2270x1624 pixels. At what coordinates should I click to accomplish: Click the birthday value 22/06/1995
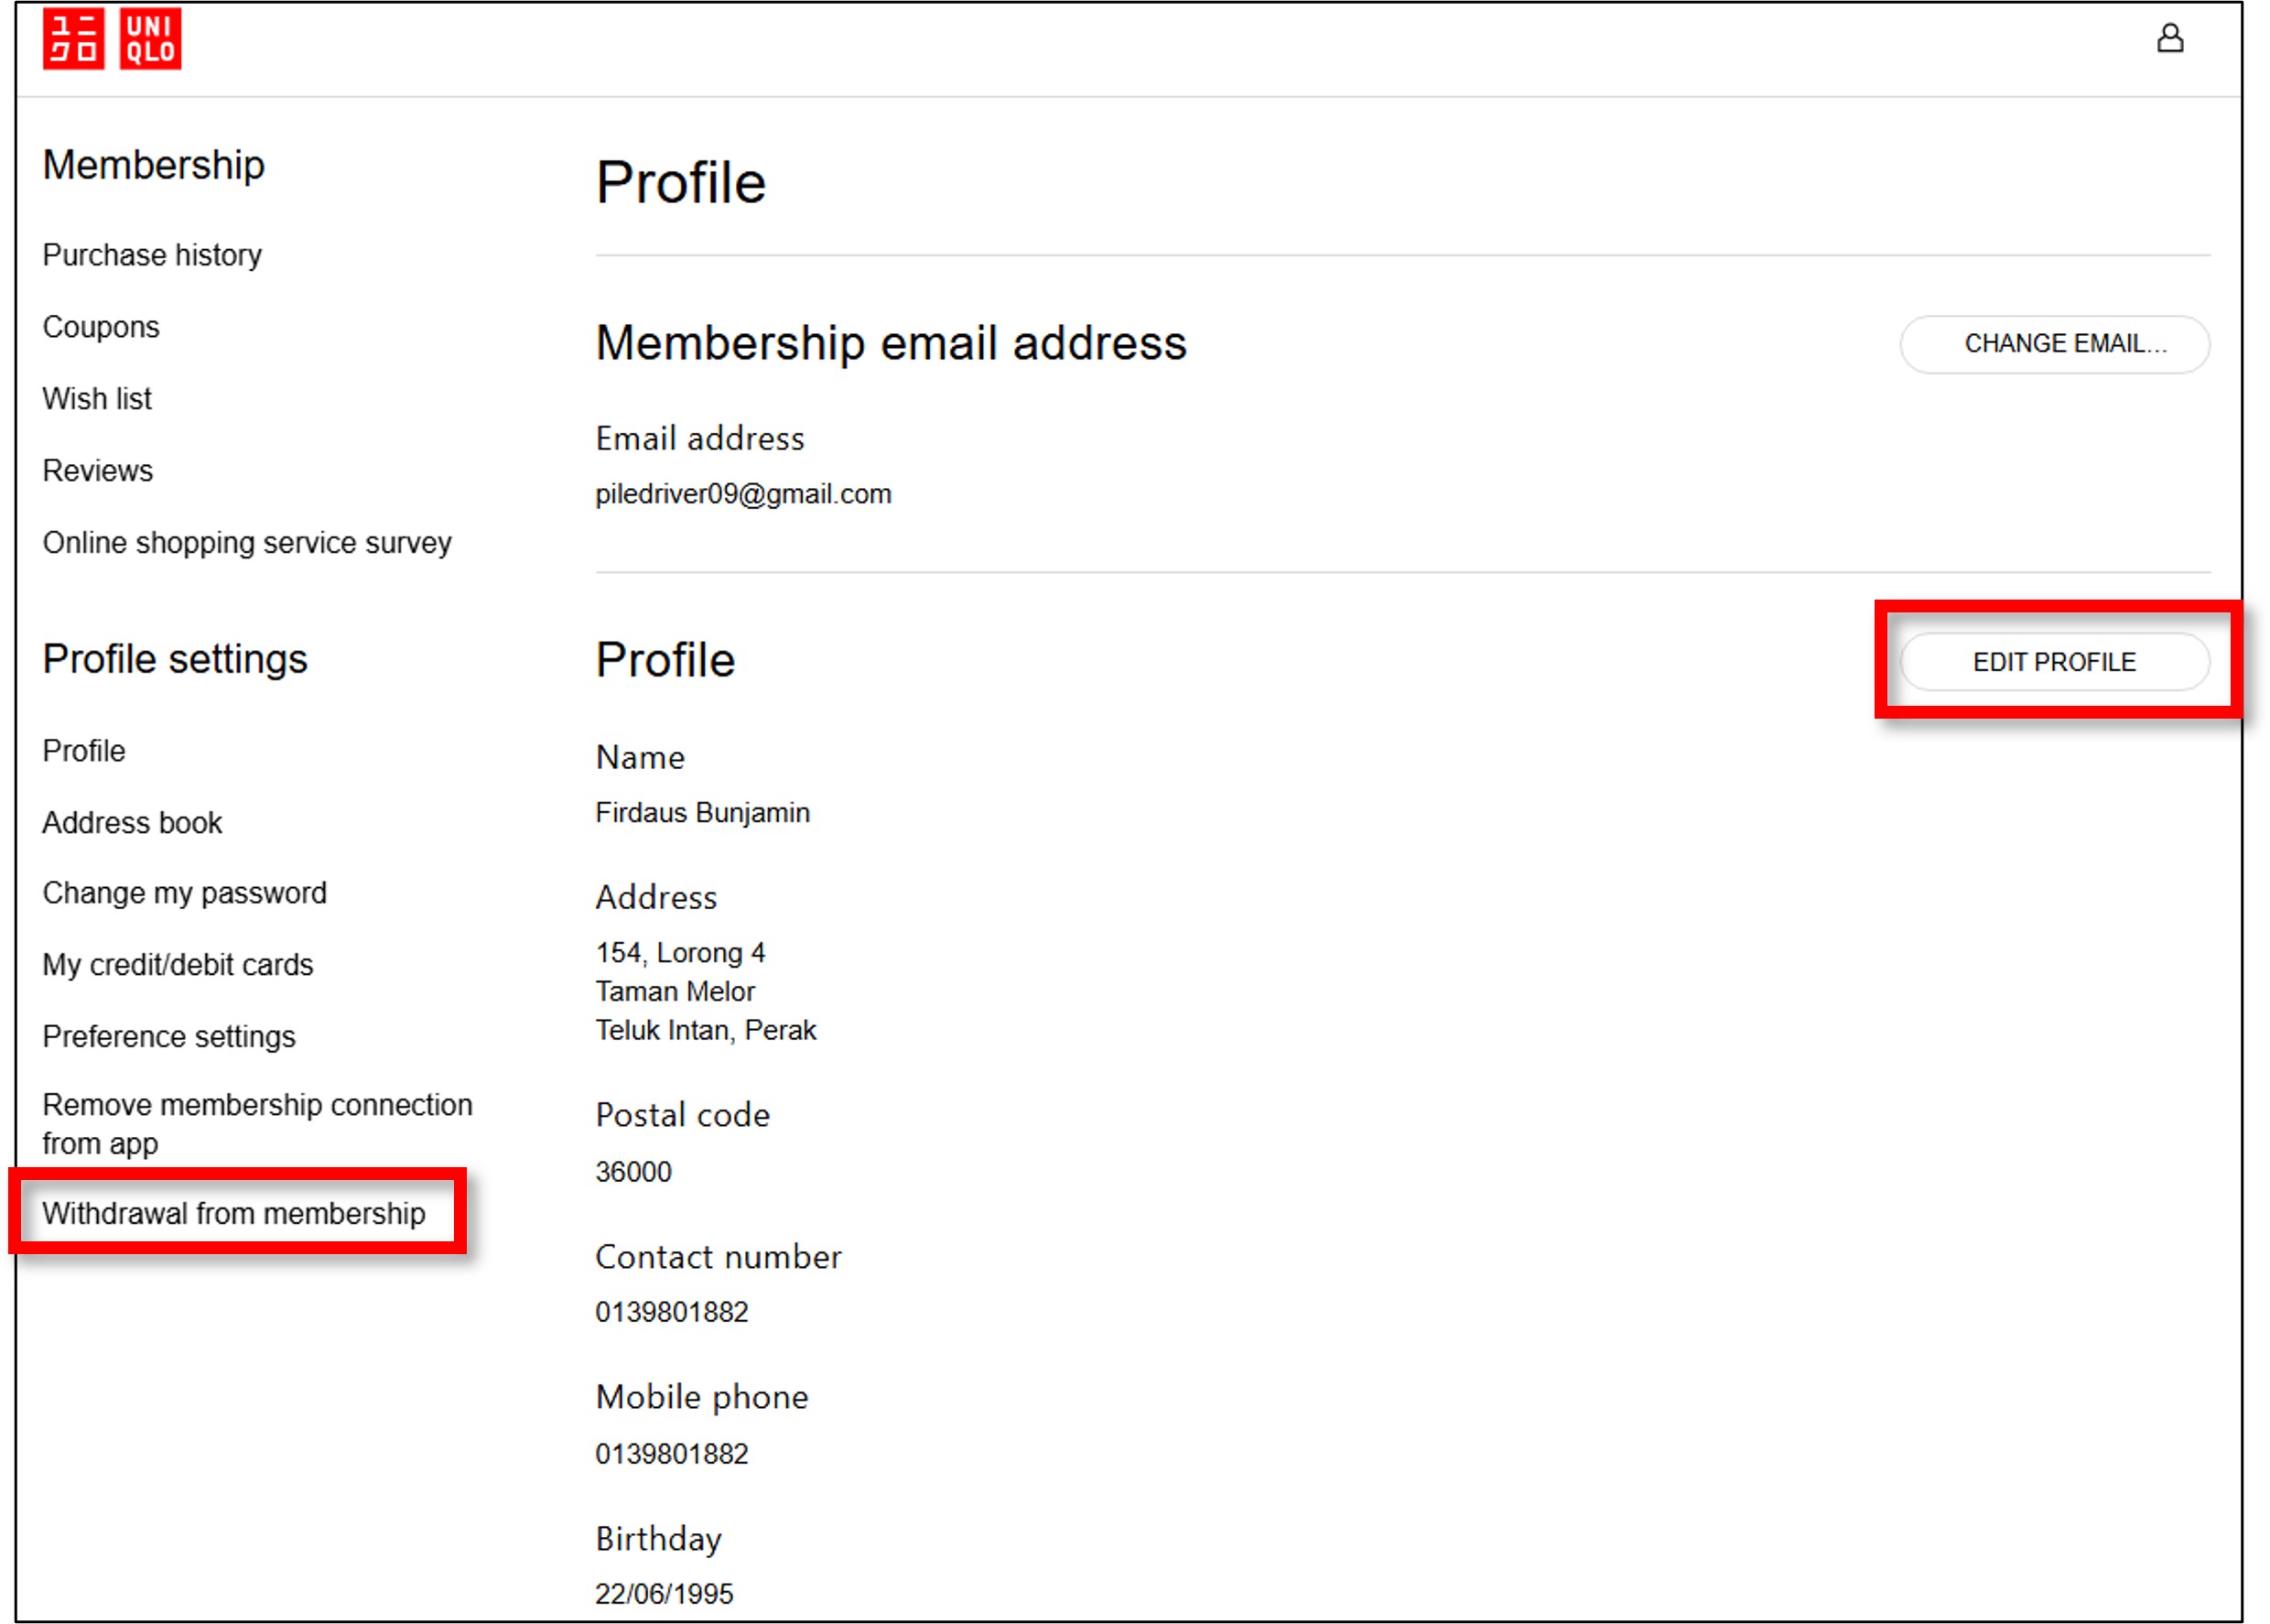pyautogui.click(x=664, y=1594)
